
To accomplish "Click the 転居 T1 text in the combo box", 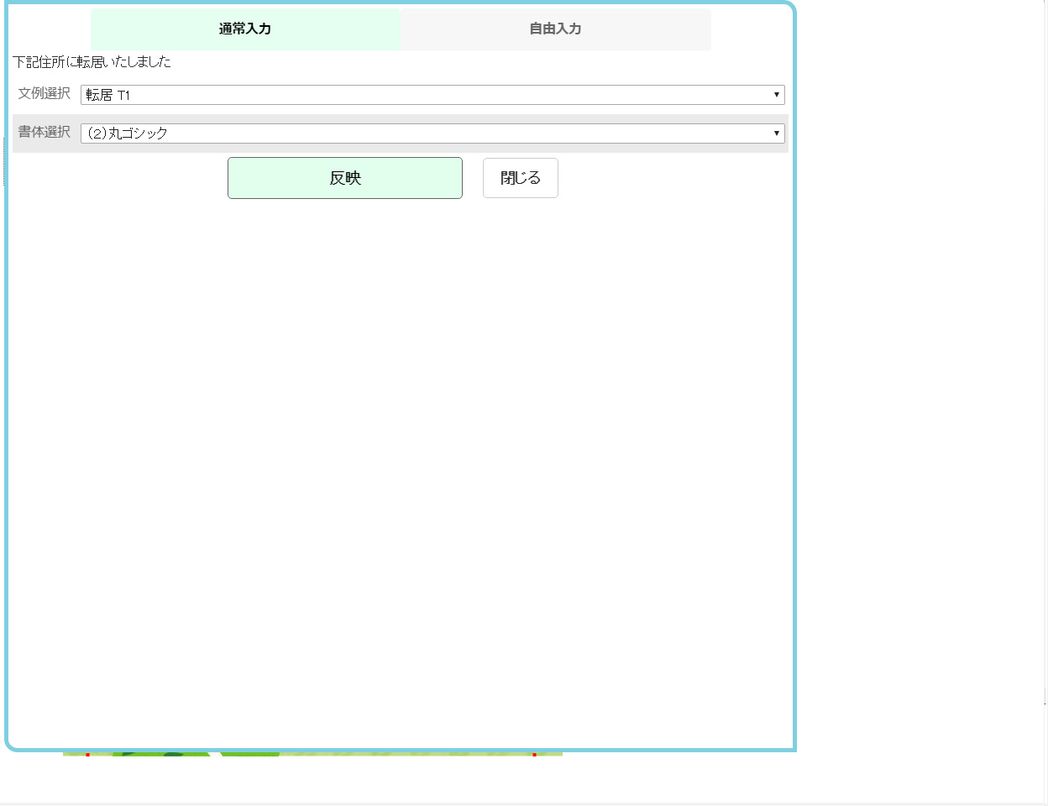I will (x=108, y=96).
